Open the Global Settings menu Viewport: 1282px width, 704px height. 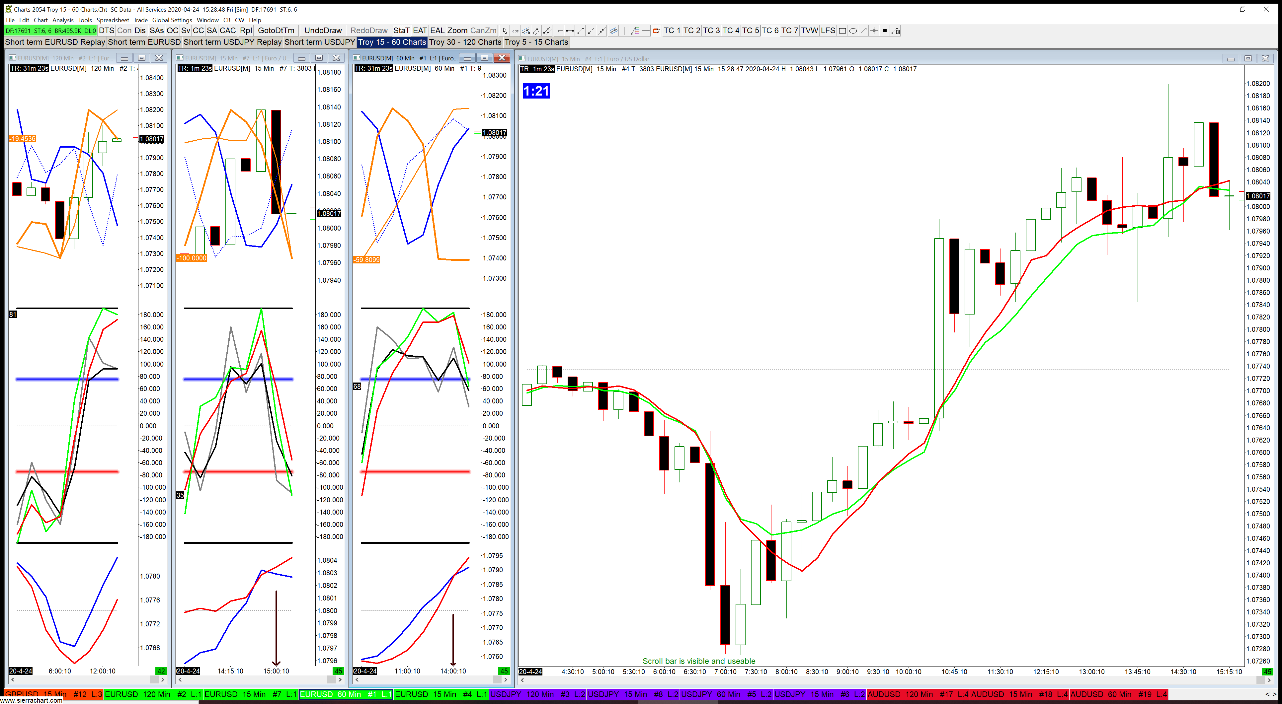click(172, 20)
